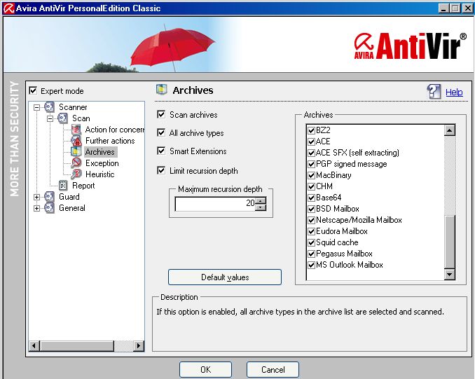This screenshot has width=475, height=379.
Task: Collapse the Scan tree node
Action: [50, 118]
